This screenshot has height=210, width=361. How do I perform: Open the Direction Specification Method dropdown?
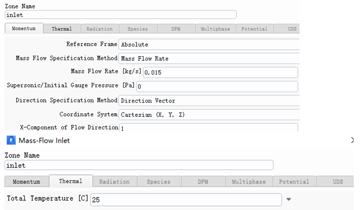[x=209, y=101]
